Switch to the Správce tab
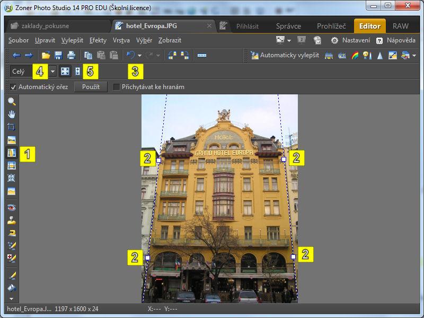 [288, 26]
